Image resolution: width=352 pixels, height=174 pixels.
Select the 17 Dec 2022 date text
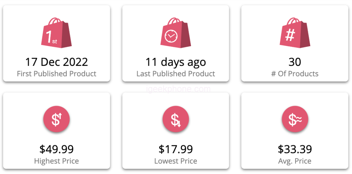pos(56,62)
